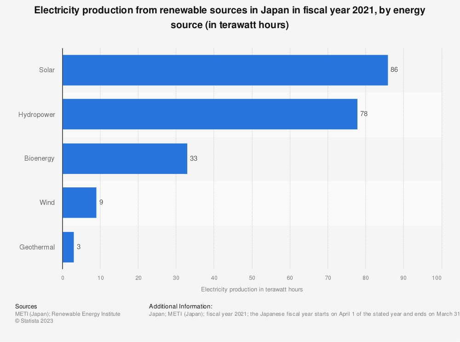
Task: Click the chart title text
Action: [230, 18]
